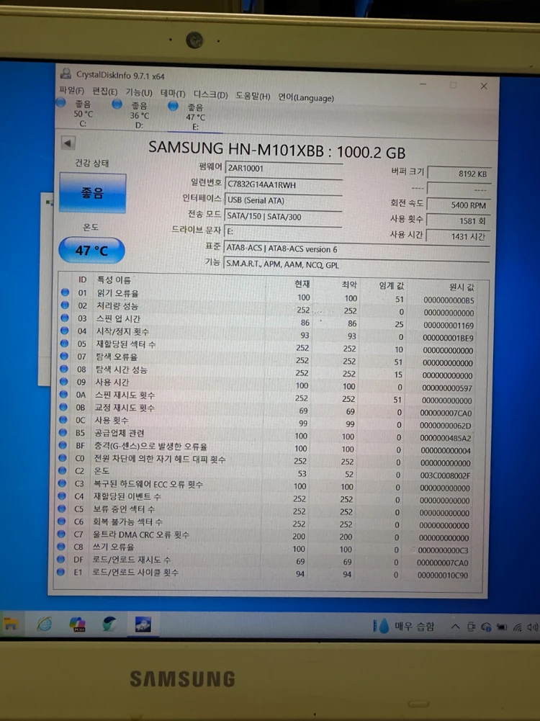
Task: Click the 특성 이름 column header
Action: point(114,279)
